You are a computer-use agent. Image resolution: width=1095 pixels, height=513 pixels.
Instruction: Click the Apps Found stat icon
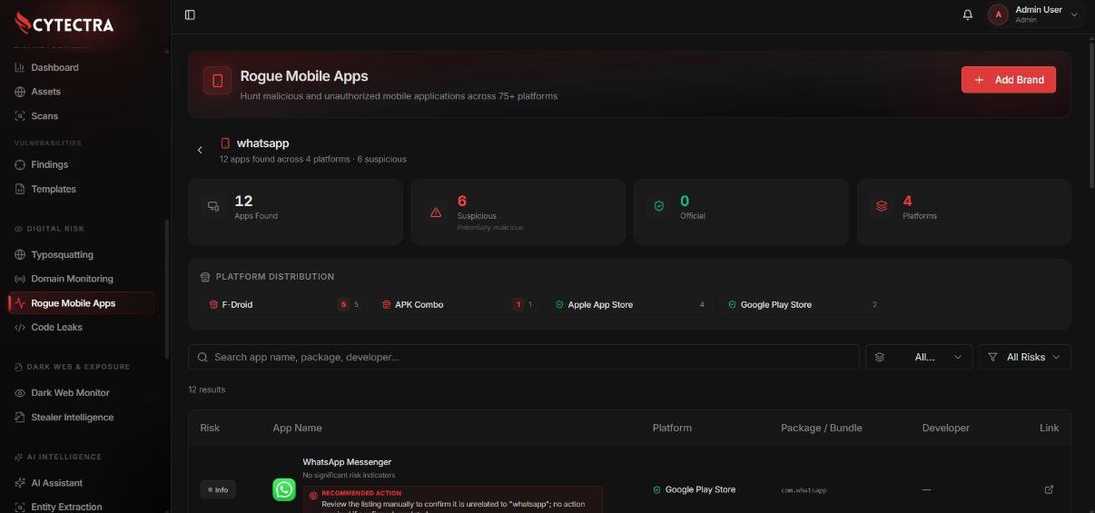213,206
